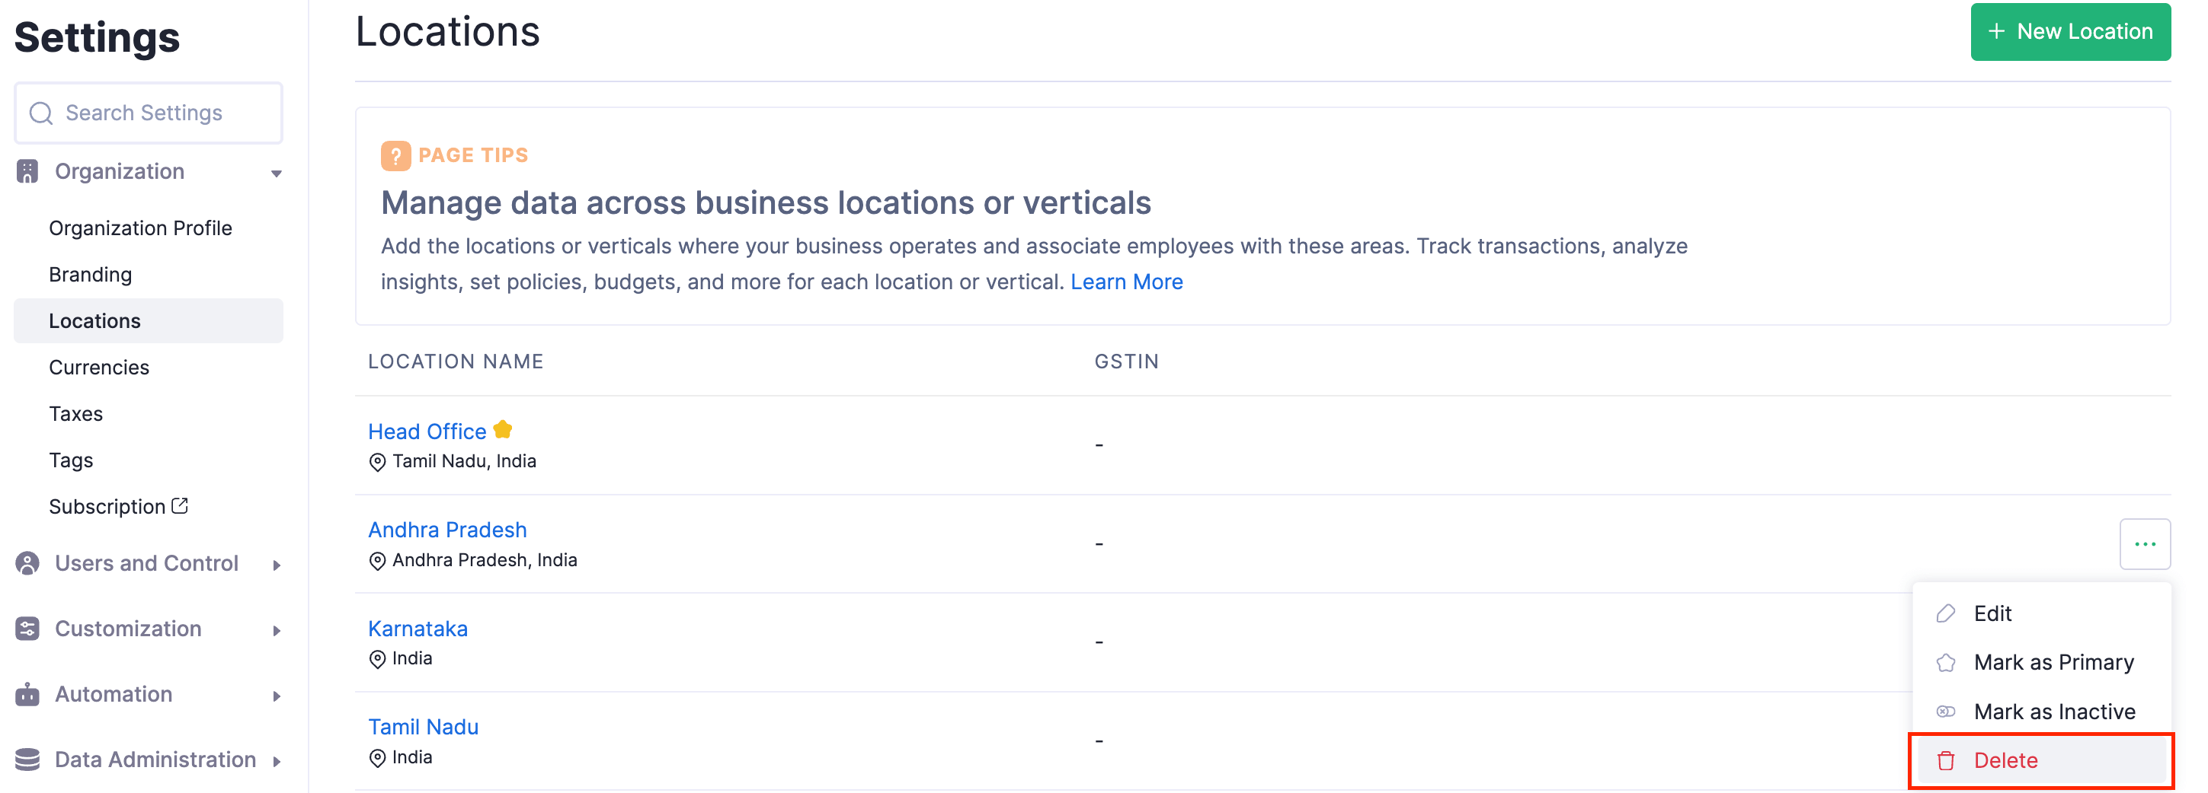
Task: Click the Automation robot icon
Action: tap(27, 693)
